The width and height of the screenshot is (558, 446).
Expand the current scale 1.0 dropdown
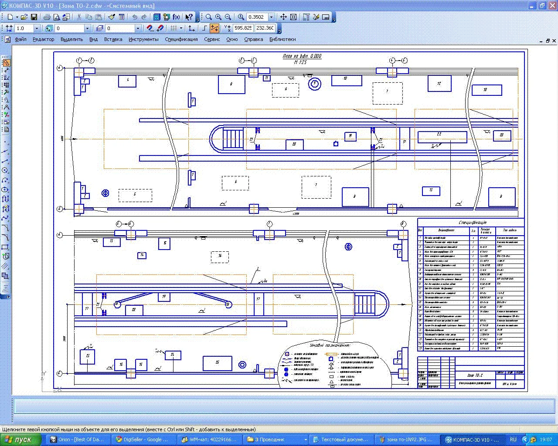coord(37,28)
